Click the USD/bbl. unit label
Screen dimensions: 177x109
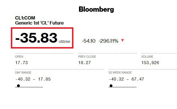pyautogui.click(x=65, y=42)
